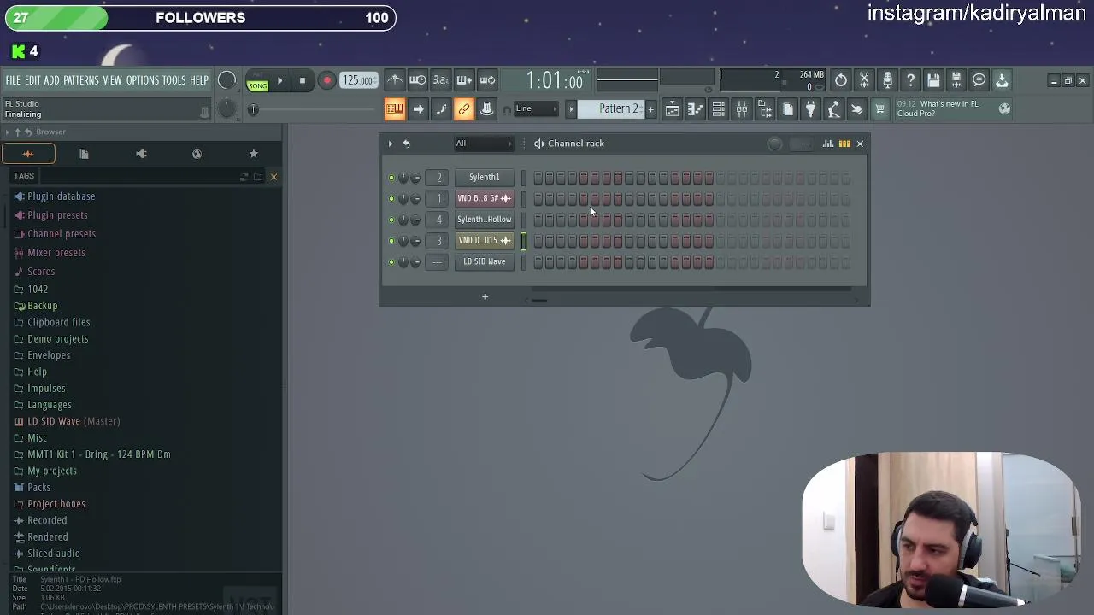Toggle Channel rack view button in toolbar

pyautogui.click(x=718, y=109)
